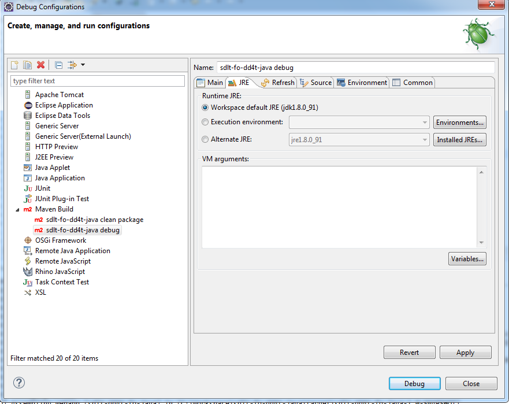
Task: Click the New launch configuration icon
Action: [15, 65]
